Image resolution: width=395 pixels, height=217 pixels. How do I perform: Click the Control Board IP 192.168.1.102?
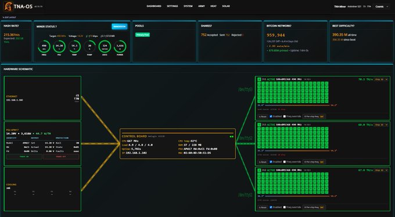(x=137, y=153)
